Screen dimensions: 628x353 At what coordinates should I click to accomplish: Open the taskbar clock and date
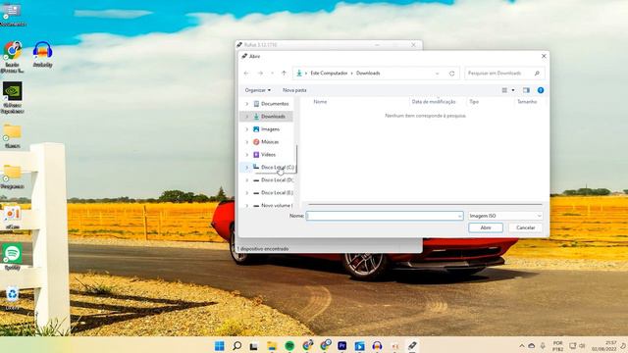(604, 346)
